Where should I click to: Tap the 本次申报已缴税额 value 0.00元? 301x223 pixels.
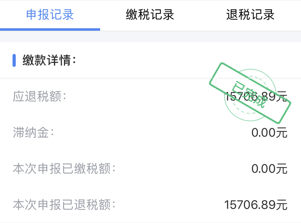269,169
